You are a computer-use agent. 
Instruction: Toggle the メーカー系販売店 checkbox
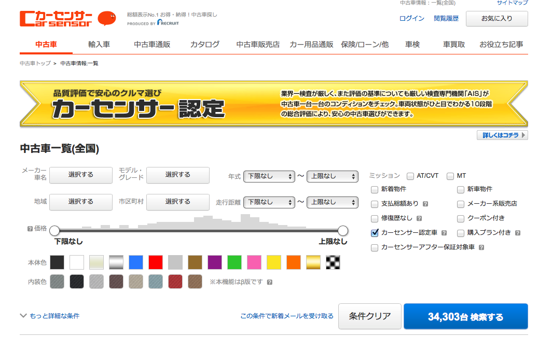click(461, 204)
